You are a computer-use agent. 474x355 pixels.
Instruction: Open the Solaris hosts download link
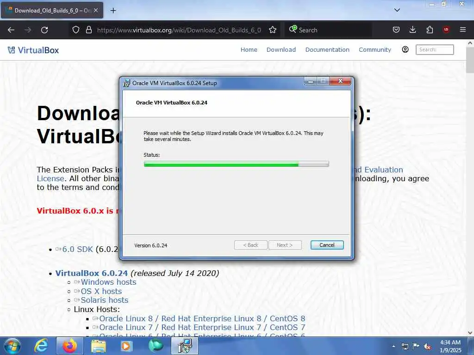tap(105, 300)
